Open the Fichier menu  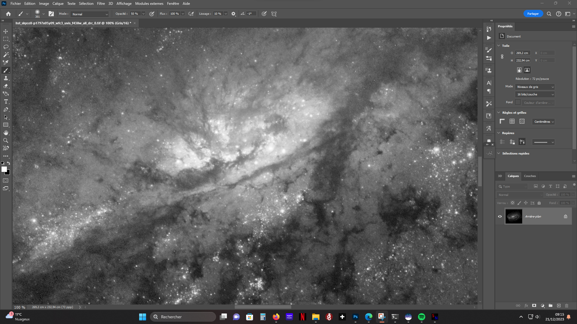click(x=16, y=4)
